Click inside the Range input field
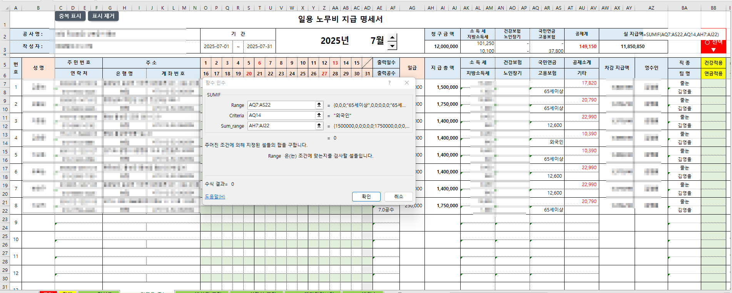732x293 pixels. pos(281,105)
